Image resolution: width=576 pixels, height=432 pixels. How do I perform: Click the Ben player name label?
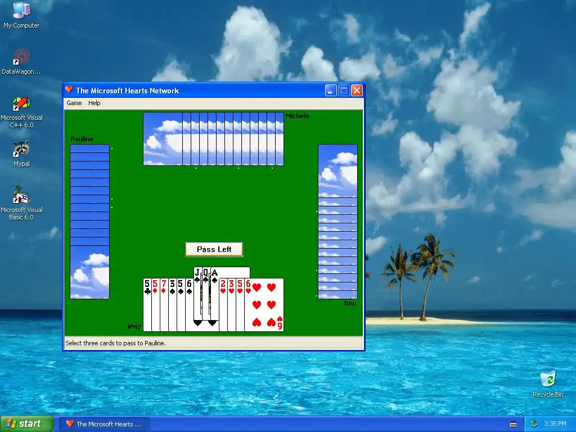coord(350,303)
